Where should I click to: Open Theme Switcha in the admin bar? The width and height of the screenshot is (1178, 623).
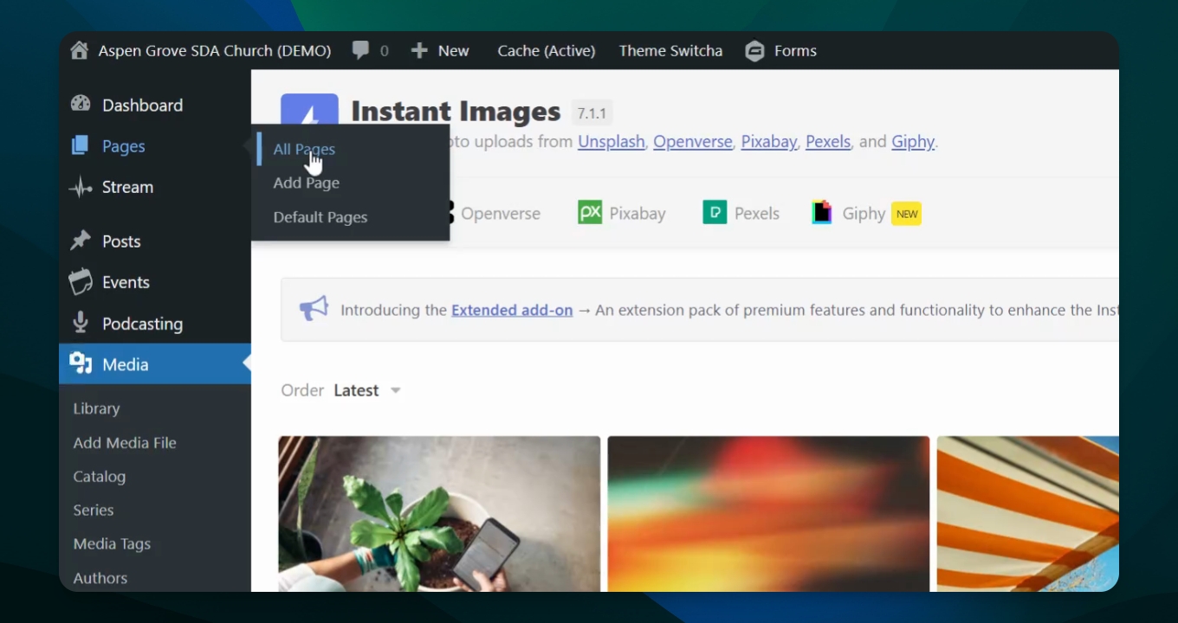click(670, 51)
